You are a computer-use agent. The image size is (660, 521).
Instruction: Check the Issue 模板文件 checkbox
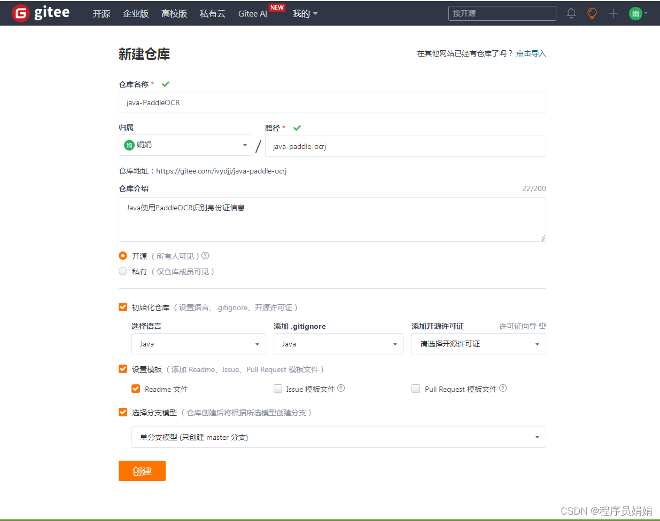click(278, 389)
